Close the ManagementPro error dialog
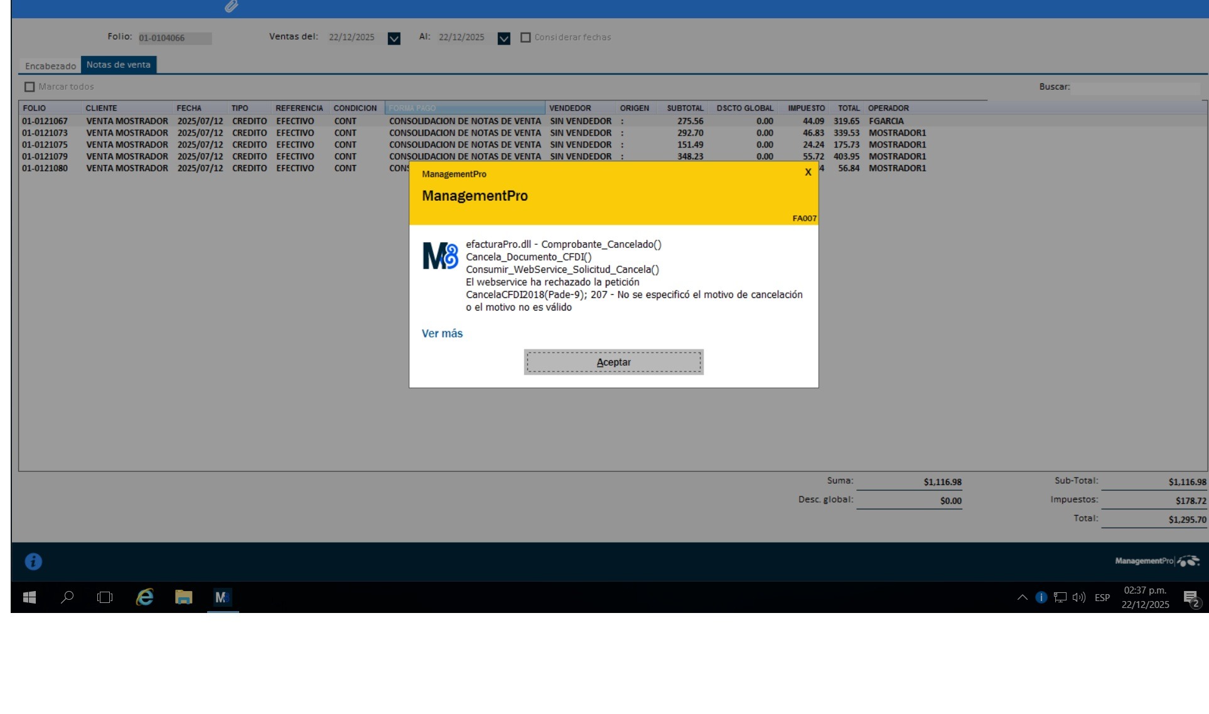 [x=808, y=172]
